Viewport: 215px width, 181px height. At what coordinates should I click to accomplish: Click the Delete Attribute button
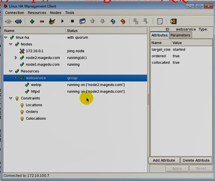click(x=196, y=160)
